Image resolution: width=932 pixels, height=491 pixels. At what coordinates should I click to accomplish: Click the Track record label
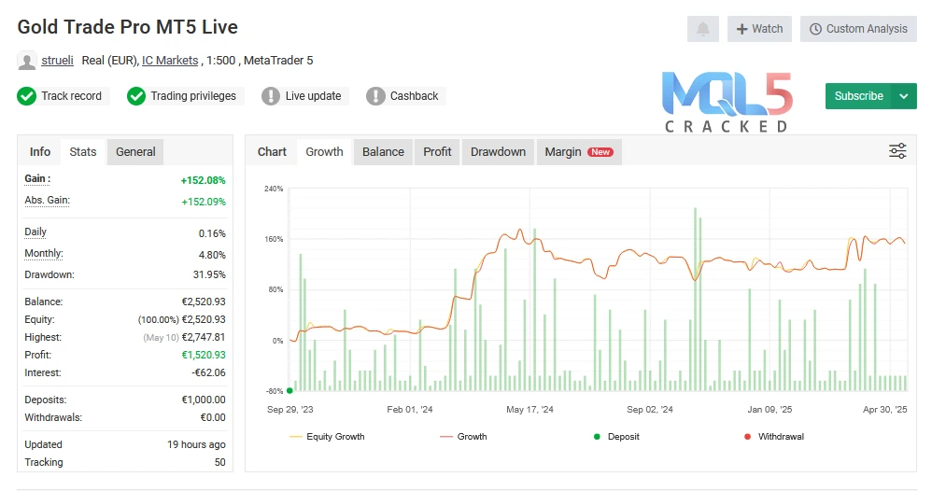pyautogui.click(x=71, y=96)
